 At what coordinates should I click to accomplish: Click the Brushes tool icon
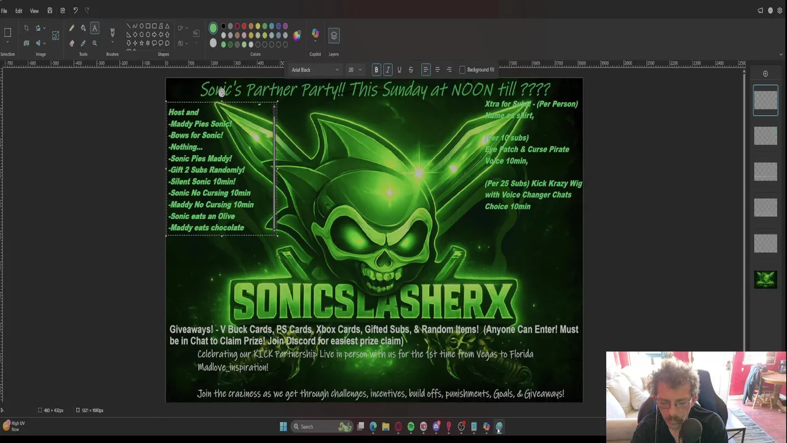coord(113,32)
